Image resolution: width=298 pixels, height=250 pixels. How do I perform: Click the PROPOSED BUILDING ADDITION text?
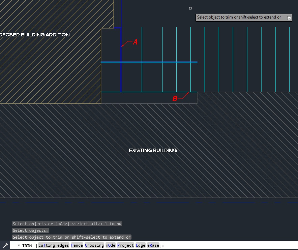click(x=35, y=34)
